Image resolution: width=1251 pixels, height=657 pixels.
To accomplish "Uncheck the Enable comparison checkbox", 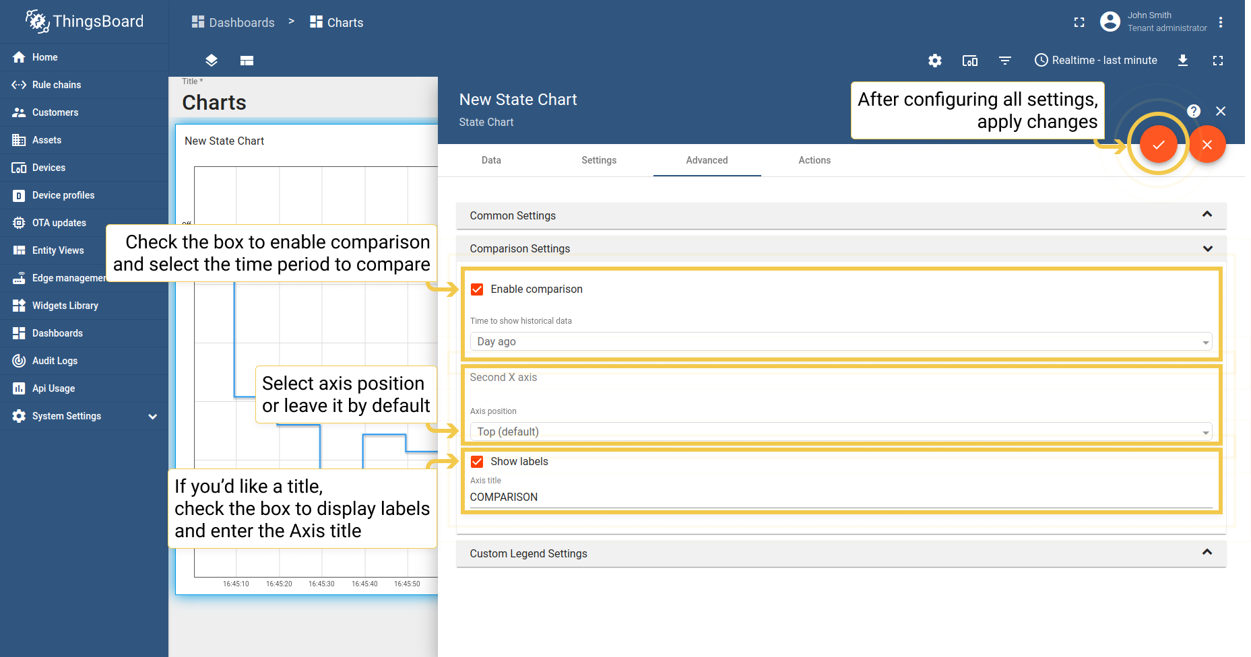I will tap(477, 289).
